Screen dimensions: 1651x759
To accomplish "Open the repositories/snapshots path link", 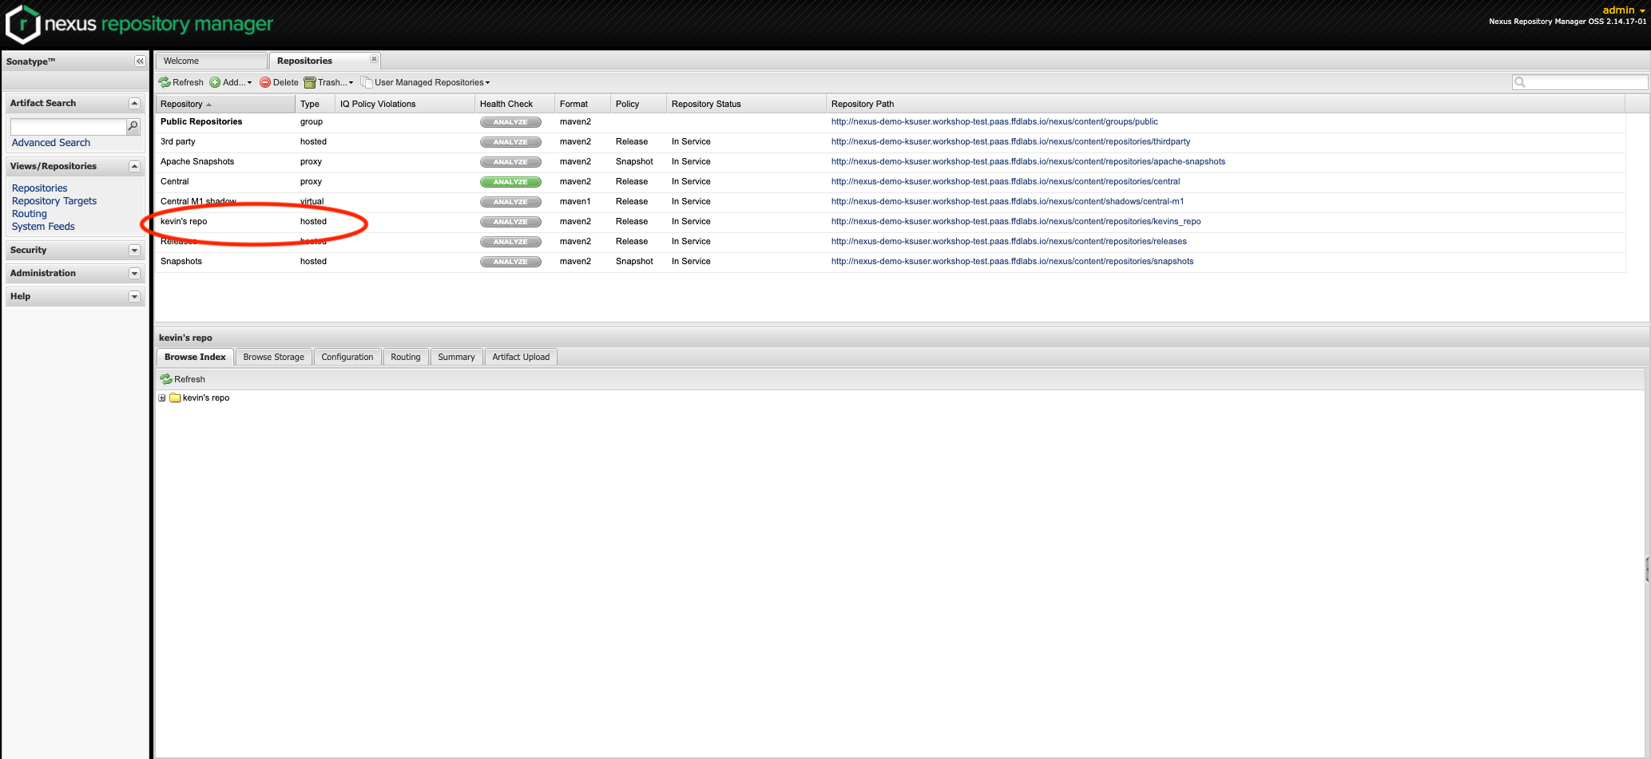I will point(1012,262).
